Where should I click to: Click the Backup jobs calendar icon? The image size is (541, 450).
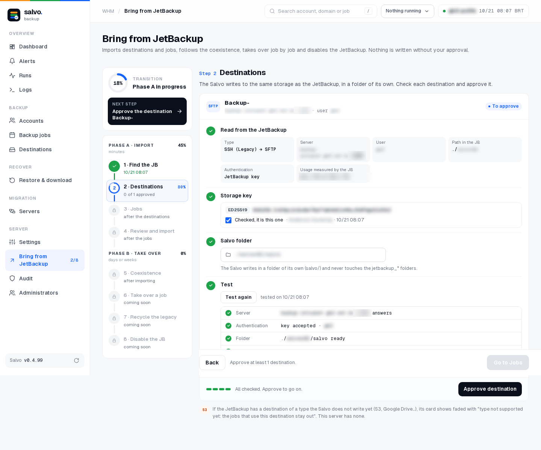point(12,135)
